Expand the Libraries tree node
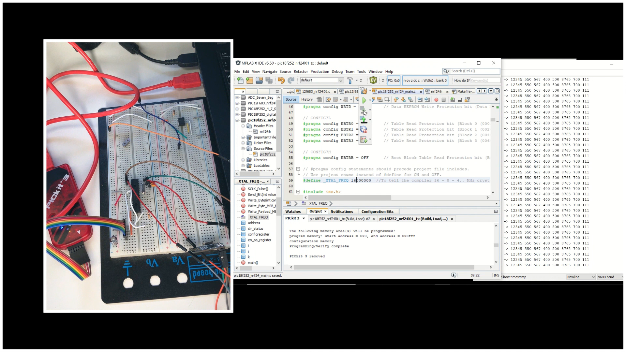 click(243, 160)
